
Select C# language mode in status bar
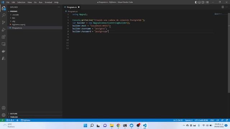click(x=218, y=120)
